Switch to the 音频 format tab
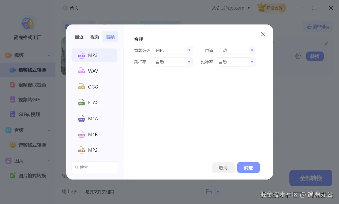Screen dimensions: 339x204 pos(110,37)
